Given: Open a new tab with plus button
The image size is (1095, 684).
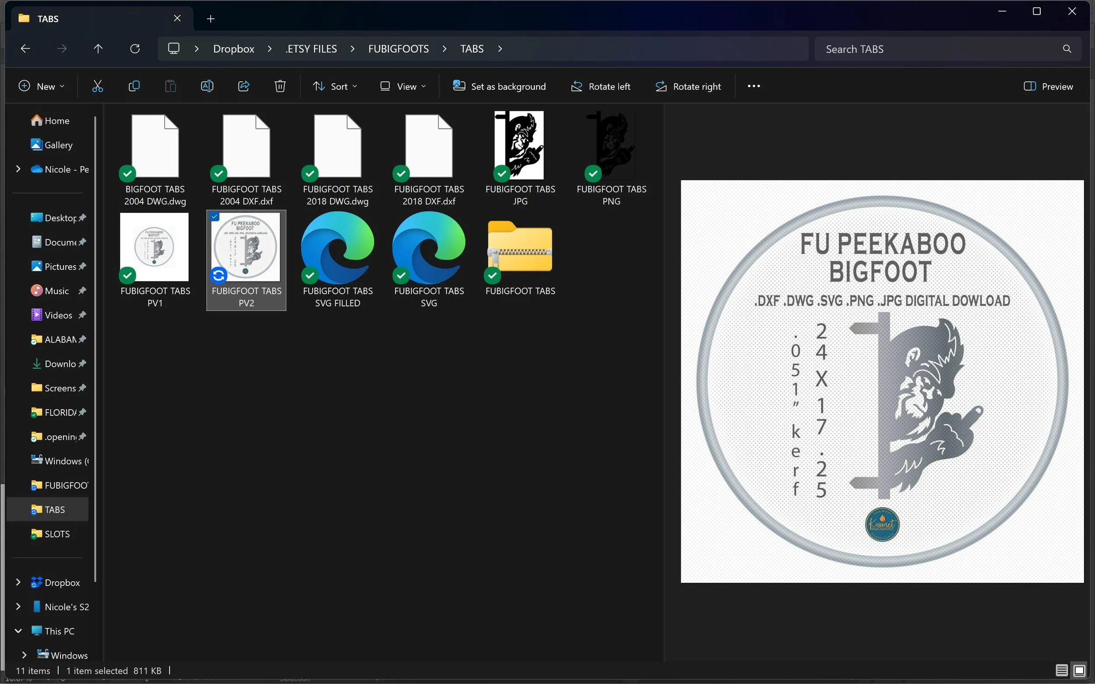Looking at the screenshot, I should pyautogui.click(x=211, y=18).
